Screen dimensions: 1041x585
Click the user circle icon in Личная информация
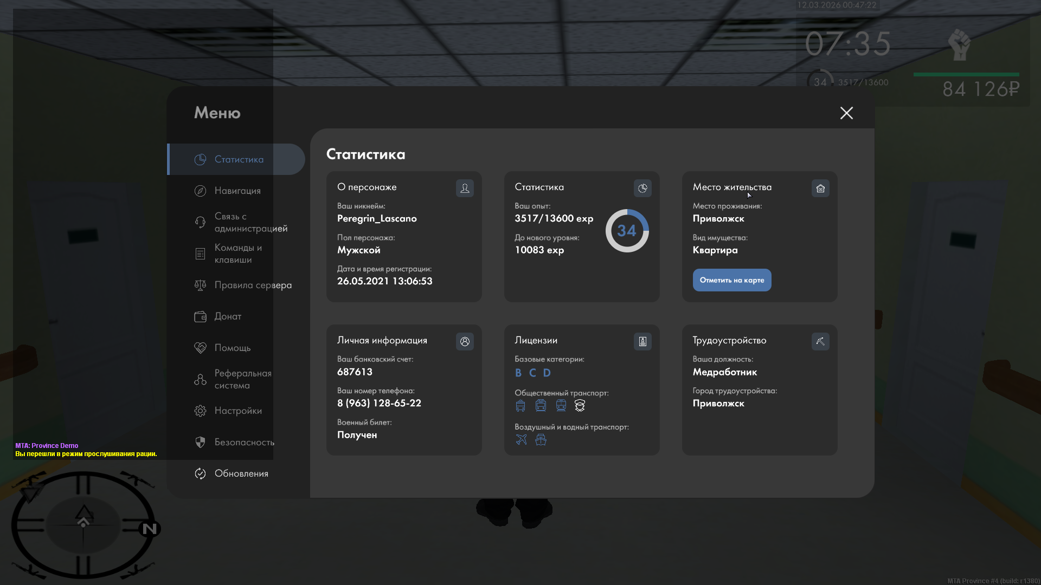click(465, 341)
